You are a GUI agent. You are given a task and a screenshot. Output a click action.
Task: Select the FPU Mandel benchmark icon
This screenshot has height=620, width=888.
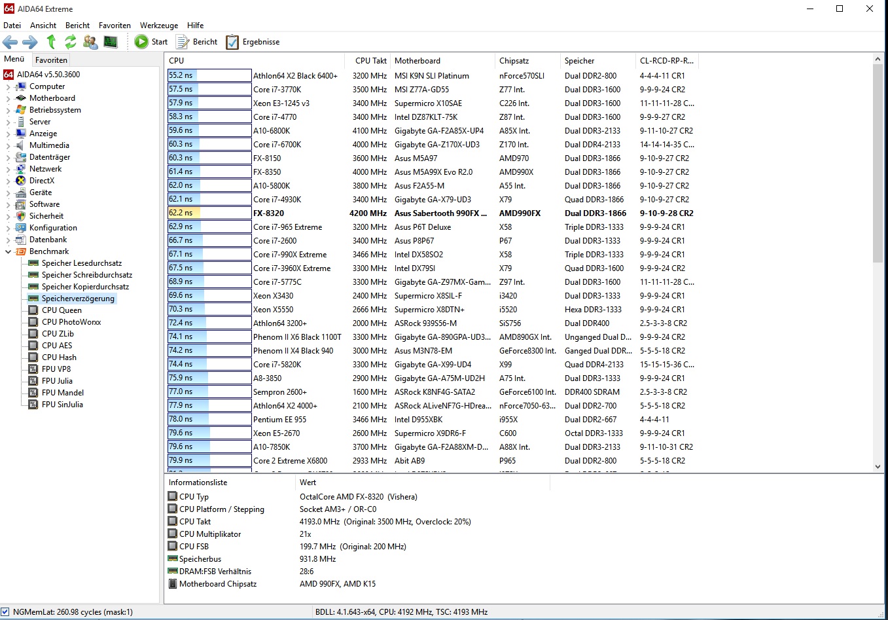pos(33,393)
